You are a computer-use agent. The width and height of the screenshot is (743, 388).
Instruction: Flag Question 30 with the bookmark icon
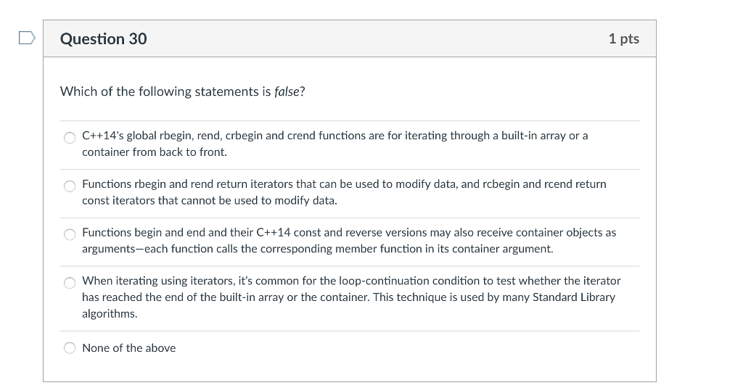27,38
